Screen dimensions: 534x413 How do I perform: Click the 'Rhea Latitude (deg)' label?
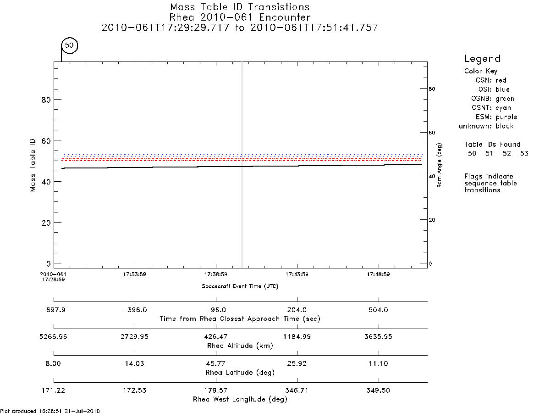click(x=240, y=373)
